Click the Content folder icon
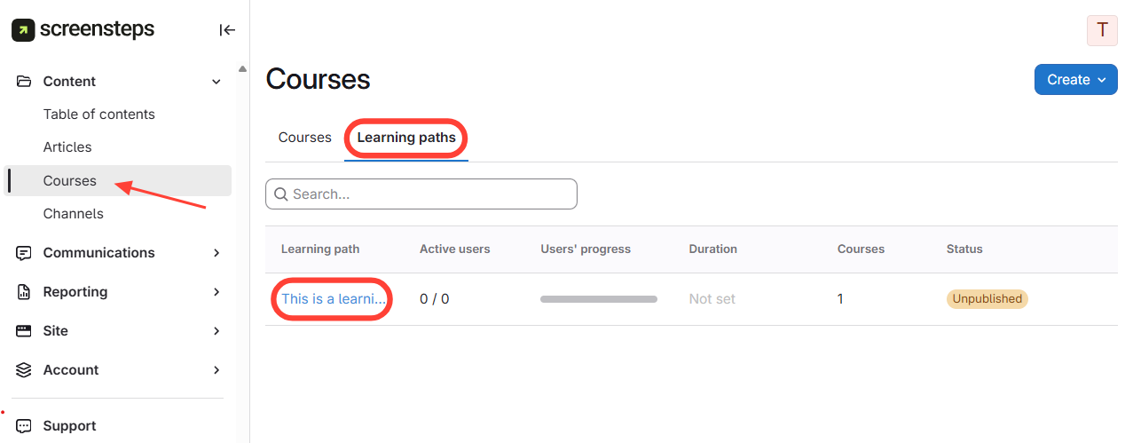Screen dimensions: 1125x443 24,82
